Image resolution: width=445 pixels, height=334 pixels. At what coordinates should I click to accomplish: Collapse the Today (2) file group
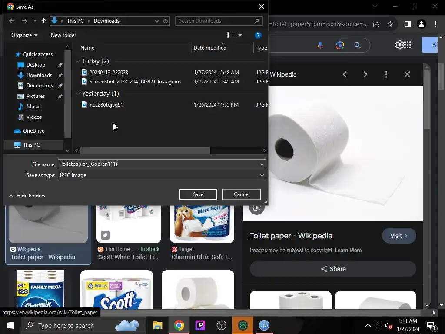(78, 61)
